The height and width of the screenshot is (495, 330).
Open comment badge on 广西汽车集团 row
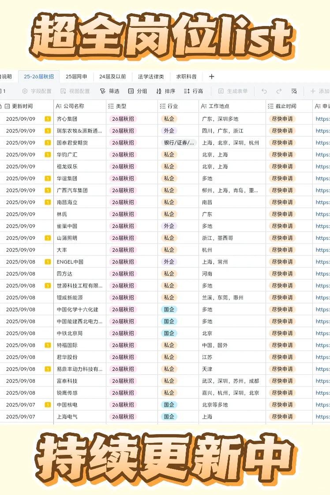[x=48, y=190]
